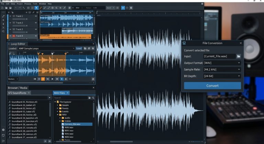The width and height of the screenshot is (264, 144).
Task: Open the Tools menu
Action: point(35,4)
